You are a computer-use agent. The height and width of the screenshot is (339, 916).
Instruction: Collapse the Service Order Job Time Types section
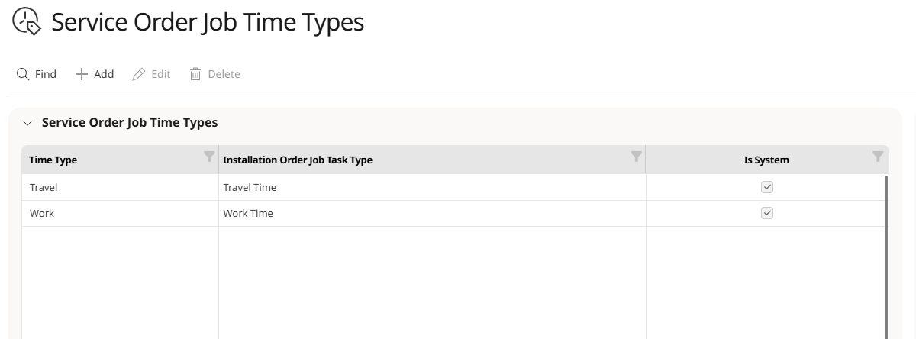coord(28,123)
